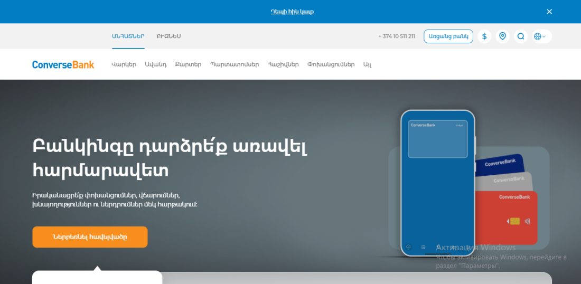
Task: Open the Քարտեր menu item
Action: coord(188,64)
